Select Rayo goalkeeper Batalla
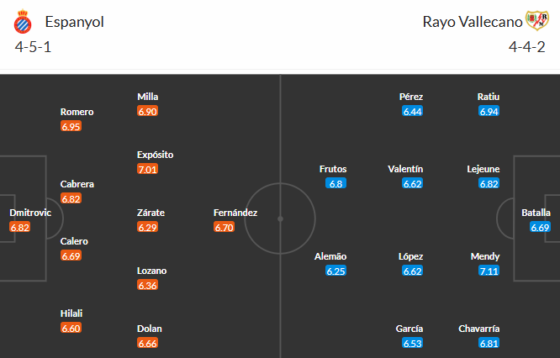560x358 pixels. pyautogui.click(x=535, y=213)
